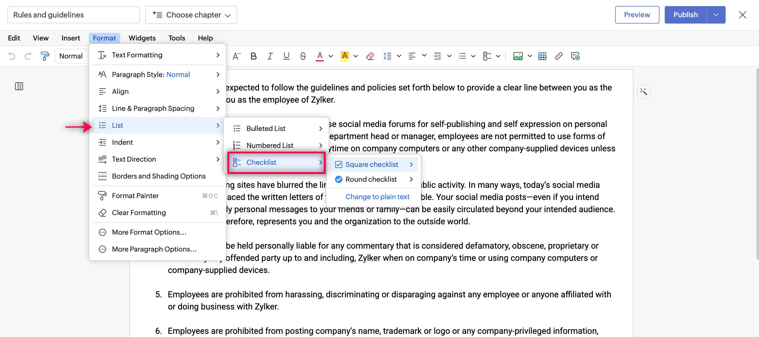Viewport: 759px width, 337px height.
Task: Click the undo arrow icon
Action: (x=12, y=56)
